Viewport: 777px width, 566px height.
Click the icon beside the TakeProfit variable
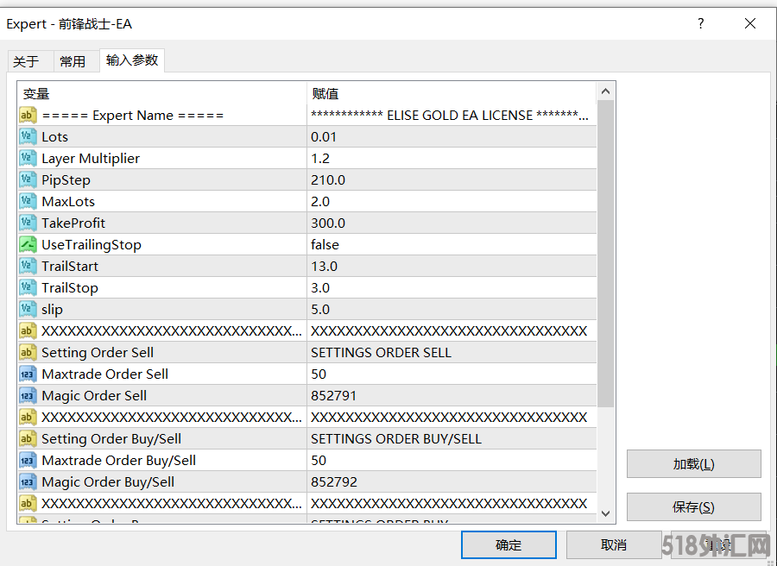pos(28,223)
